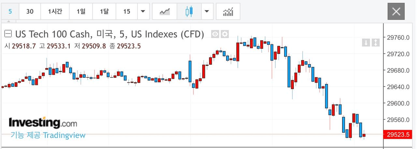This screenshot has height=149, width=417.
Task: Open the time interval dropdown arrow
Action: pos(143,11)
